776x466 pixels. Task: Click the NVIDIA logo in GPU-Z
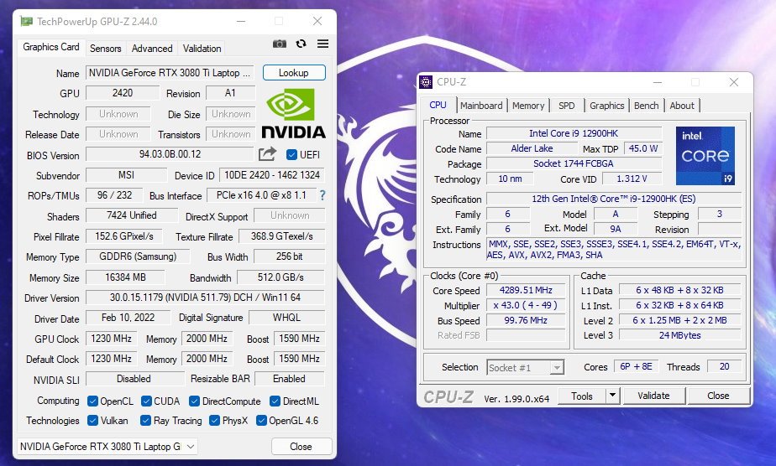(x=293, y=113)
